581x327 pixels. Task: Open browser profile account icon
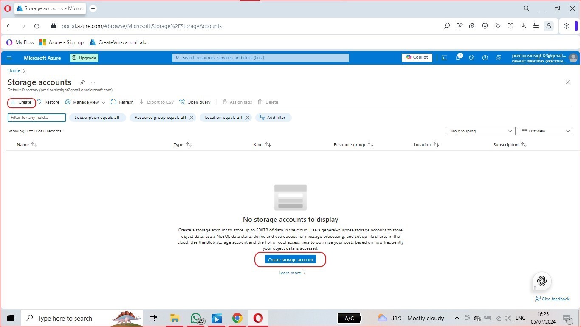coord(549,26)
